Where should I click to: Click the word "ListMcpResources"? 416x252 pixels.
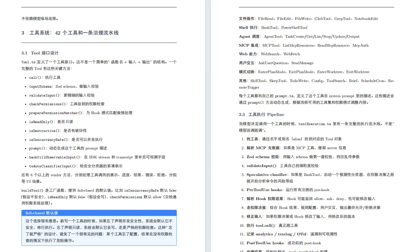tap(298, 46)
